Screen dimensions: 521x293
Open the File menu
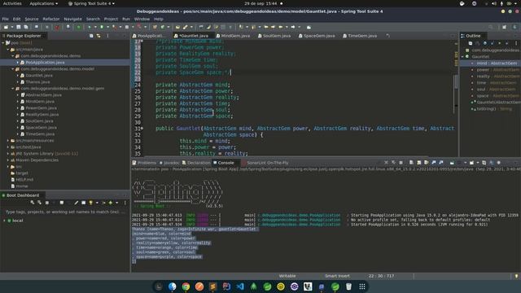6,19
